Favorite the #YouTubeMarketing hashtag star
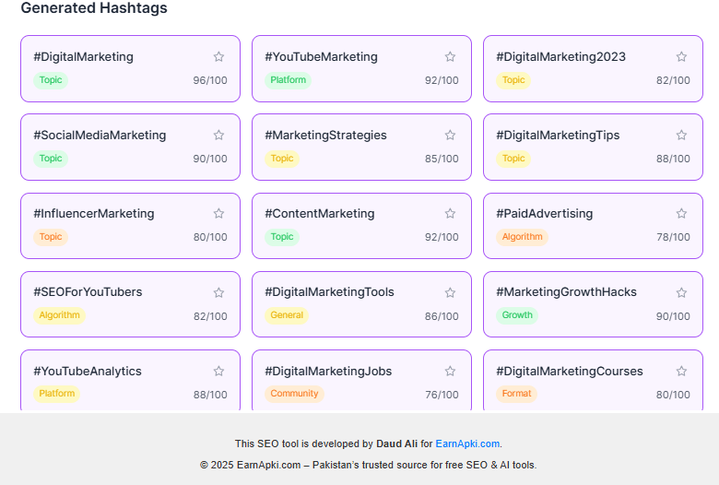 450,57
